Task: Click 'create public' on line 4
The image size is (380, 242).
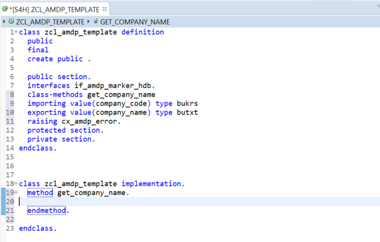Action: coord(55,59)
